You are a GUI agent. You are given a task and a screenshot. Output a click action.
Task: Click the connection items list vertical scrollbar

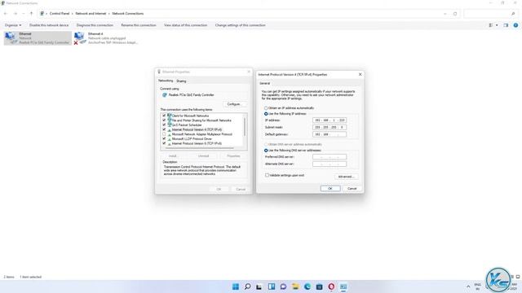[x=245, y=128]
